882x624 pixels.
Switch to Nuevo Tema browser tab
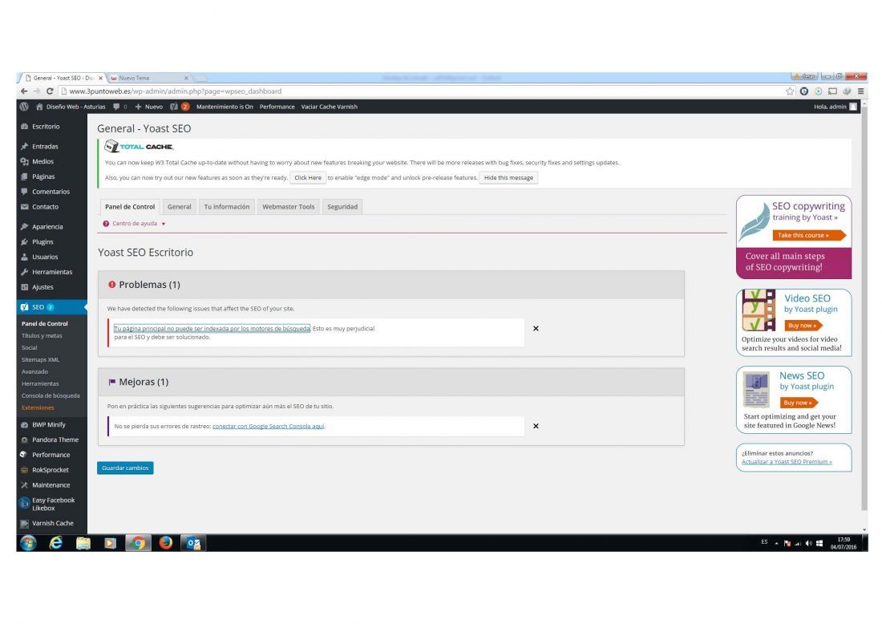coord(149,79)
